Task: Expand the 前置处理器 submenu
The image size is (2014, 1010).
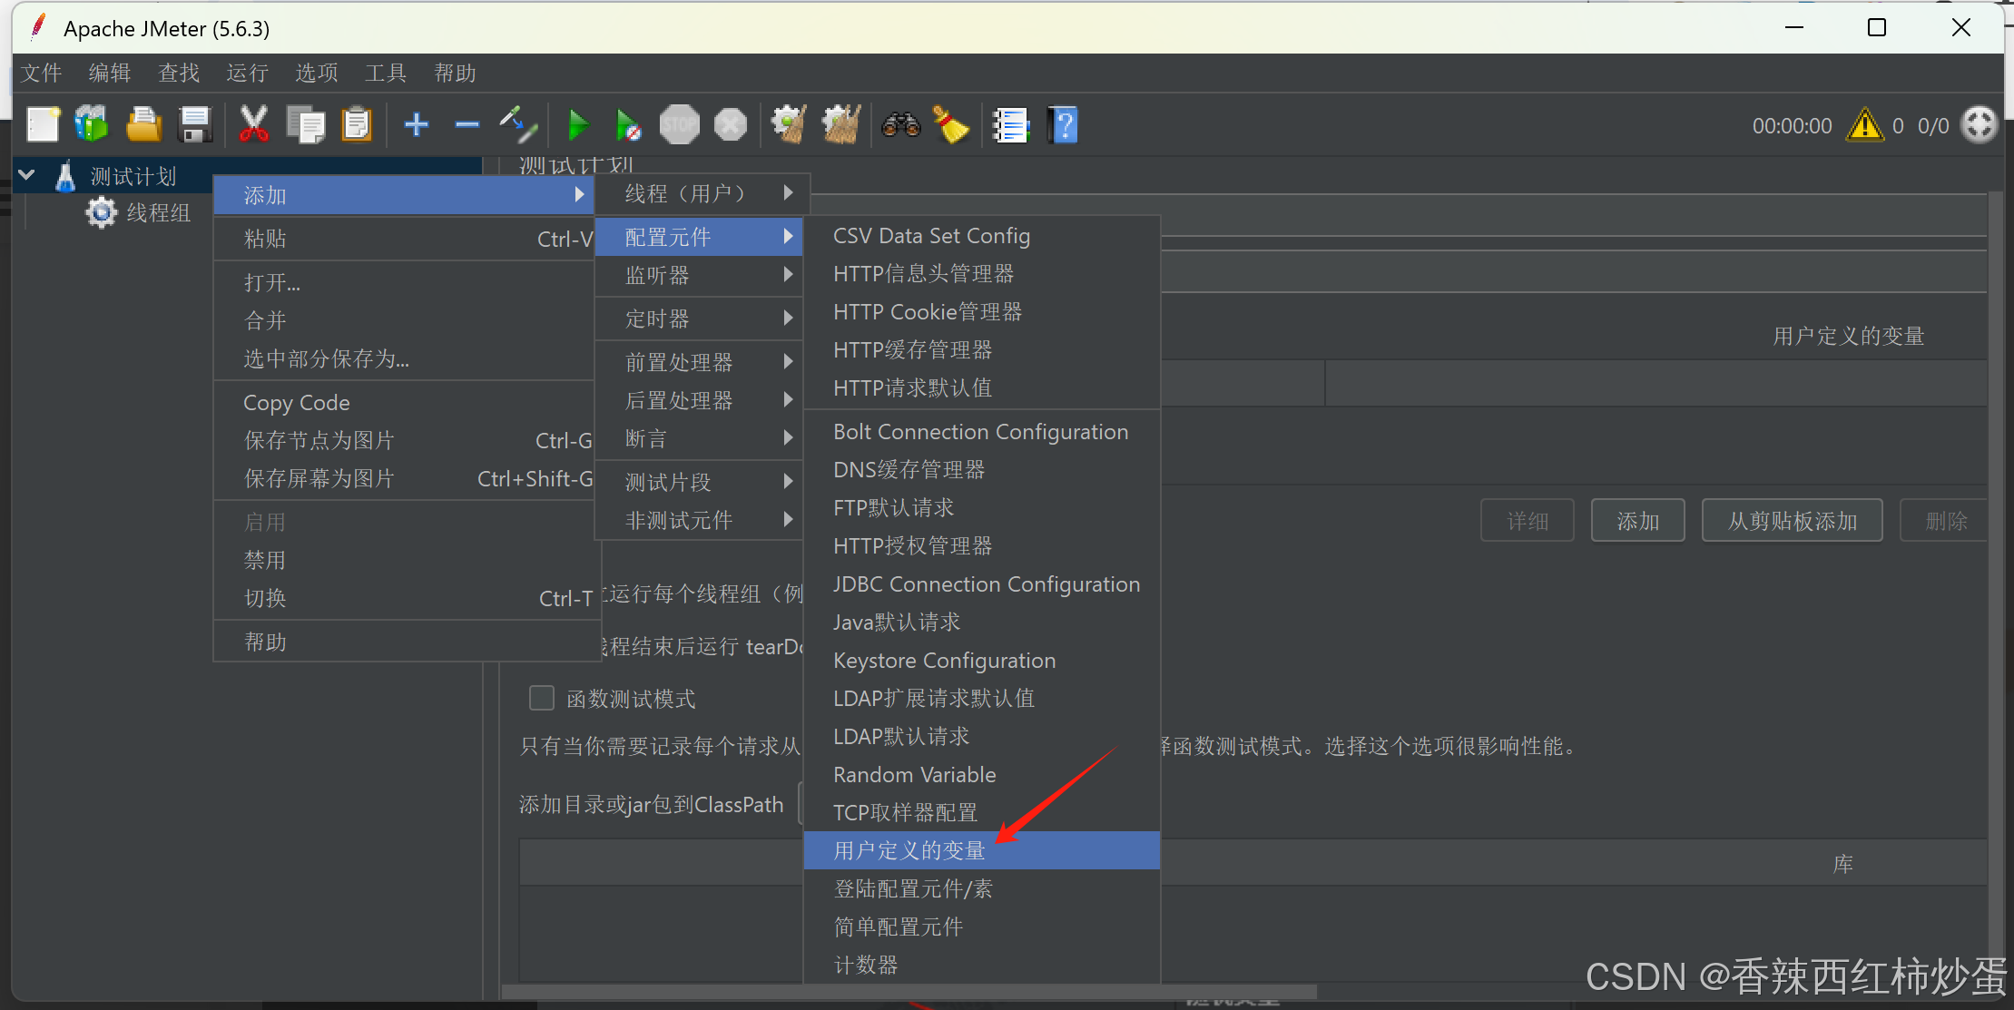Action: (699, 362)
